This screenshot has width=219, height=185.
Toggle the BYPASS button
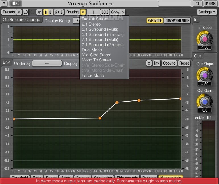pyautogui.click(x=210, y=3)
